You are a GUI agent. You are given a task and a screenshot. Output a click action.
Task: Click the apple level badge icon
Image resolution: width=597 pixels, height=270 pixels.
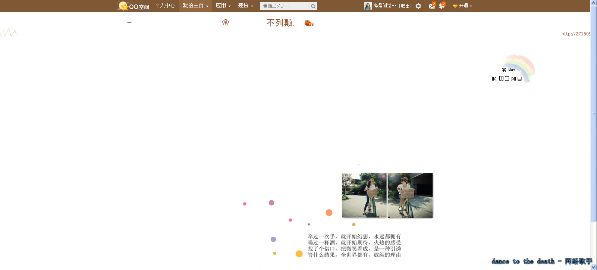click(309, 23)
